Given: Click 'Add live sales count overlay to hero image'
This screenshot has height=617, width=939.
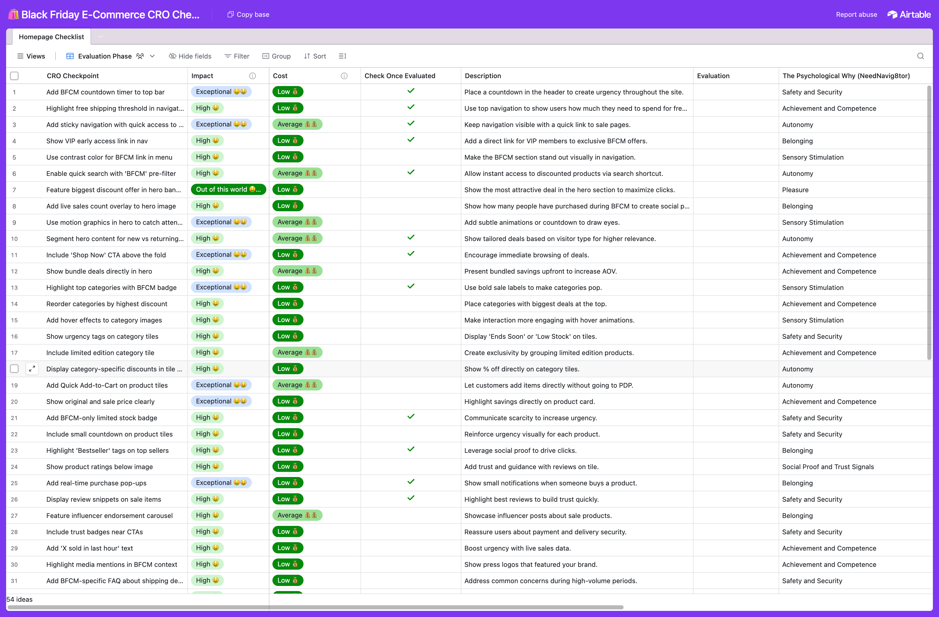Looking at the screenshot, I should [x=111, y=206].
